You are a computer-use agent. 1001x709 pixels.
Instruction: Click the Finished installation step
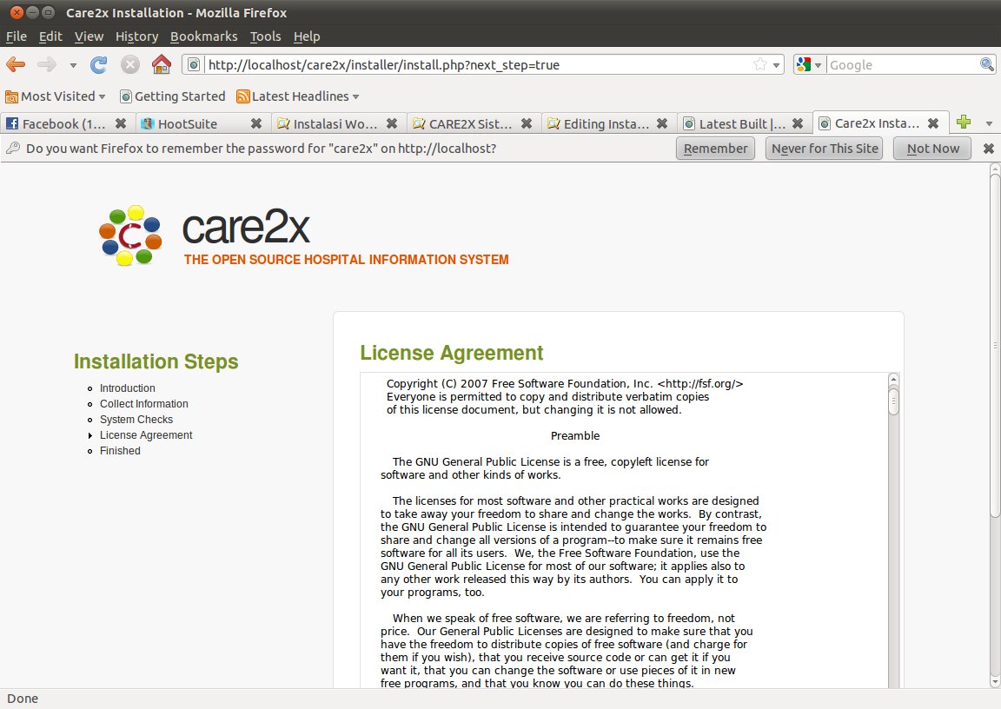(x=120, y=451)
